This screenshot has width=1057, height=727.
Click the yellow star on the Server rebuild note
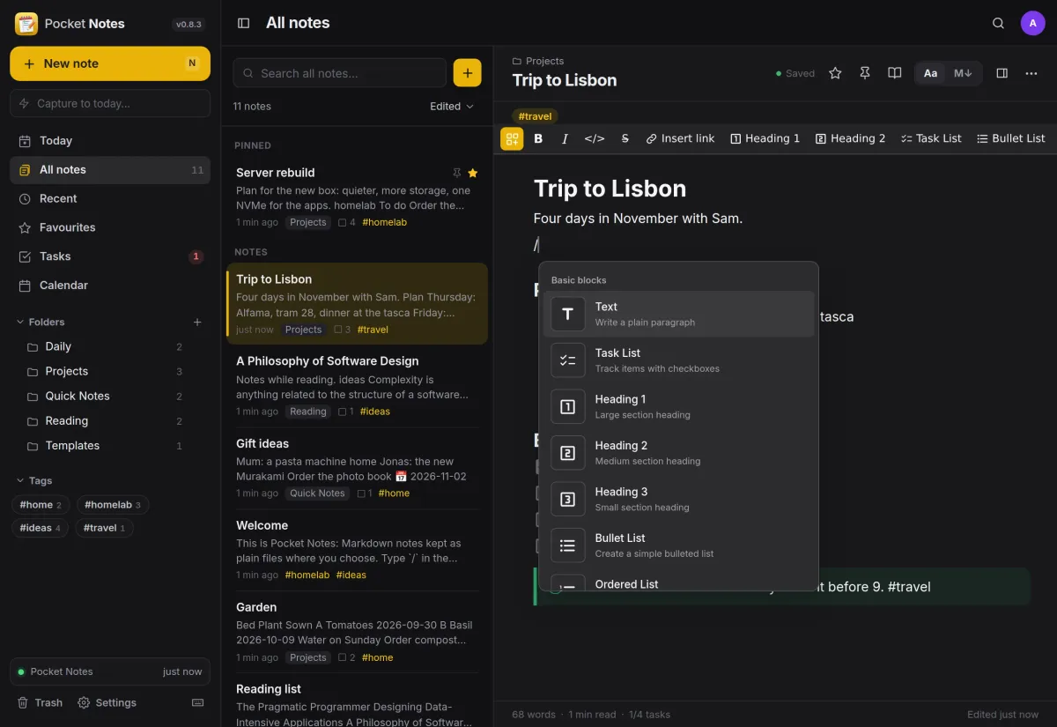pyautogui.click(x=473, y=173)
